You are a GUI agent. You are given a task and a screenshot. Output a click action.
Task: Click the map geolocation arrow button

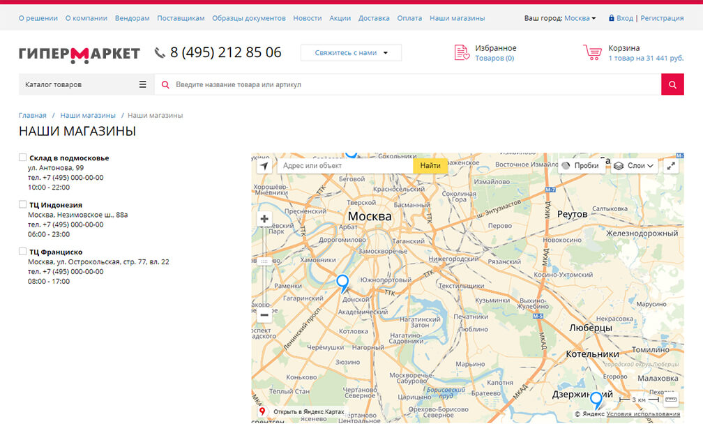click(264, 166)
